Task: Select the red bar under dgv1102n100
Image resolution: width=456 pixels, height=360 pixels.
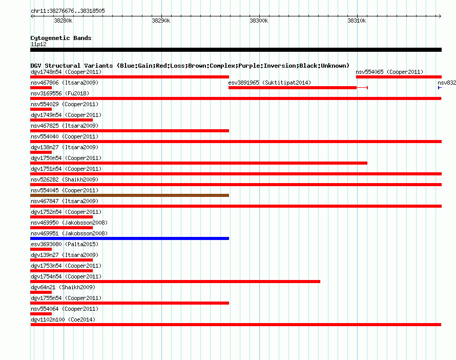Action: tap(236, 325)
